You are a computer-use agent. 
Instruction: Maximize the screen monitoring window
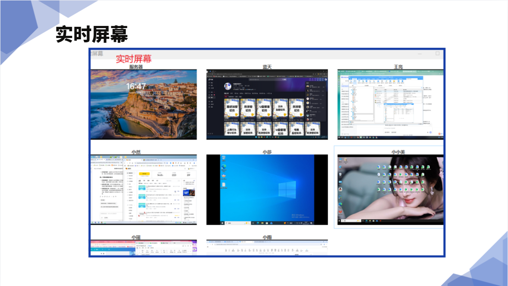(437, 54)
